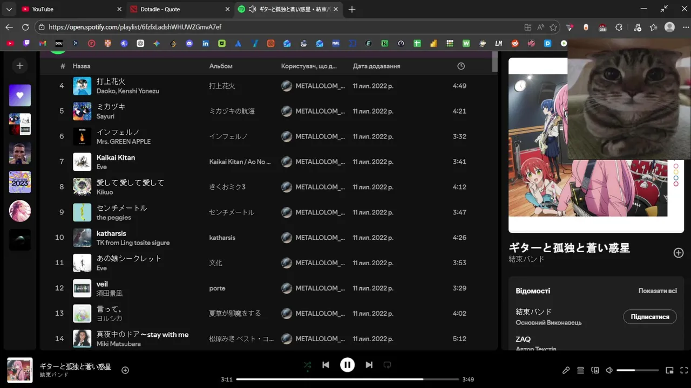This screenshot has width=691, height=388.
Task: Open Miki Matsubara artist link
Action: tap(119, 344)
